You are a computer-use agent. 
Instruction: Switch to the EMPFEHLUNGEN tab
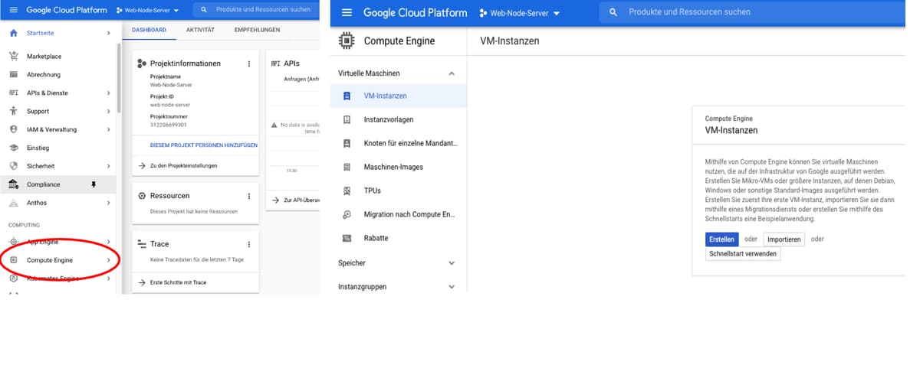click(257, 30)
